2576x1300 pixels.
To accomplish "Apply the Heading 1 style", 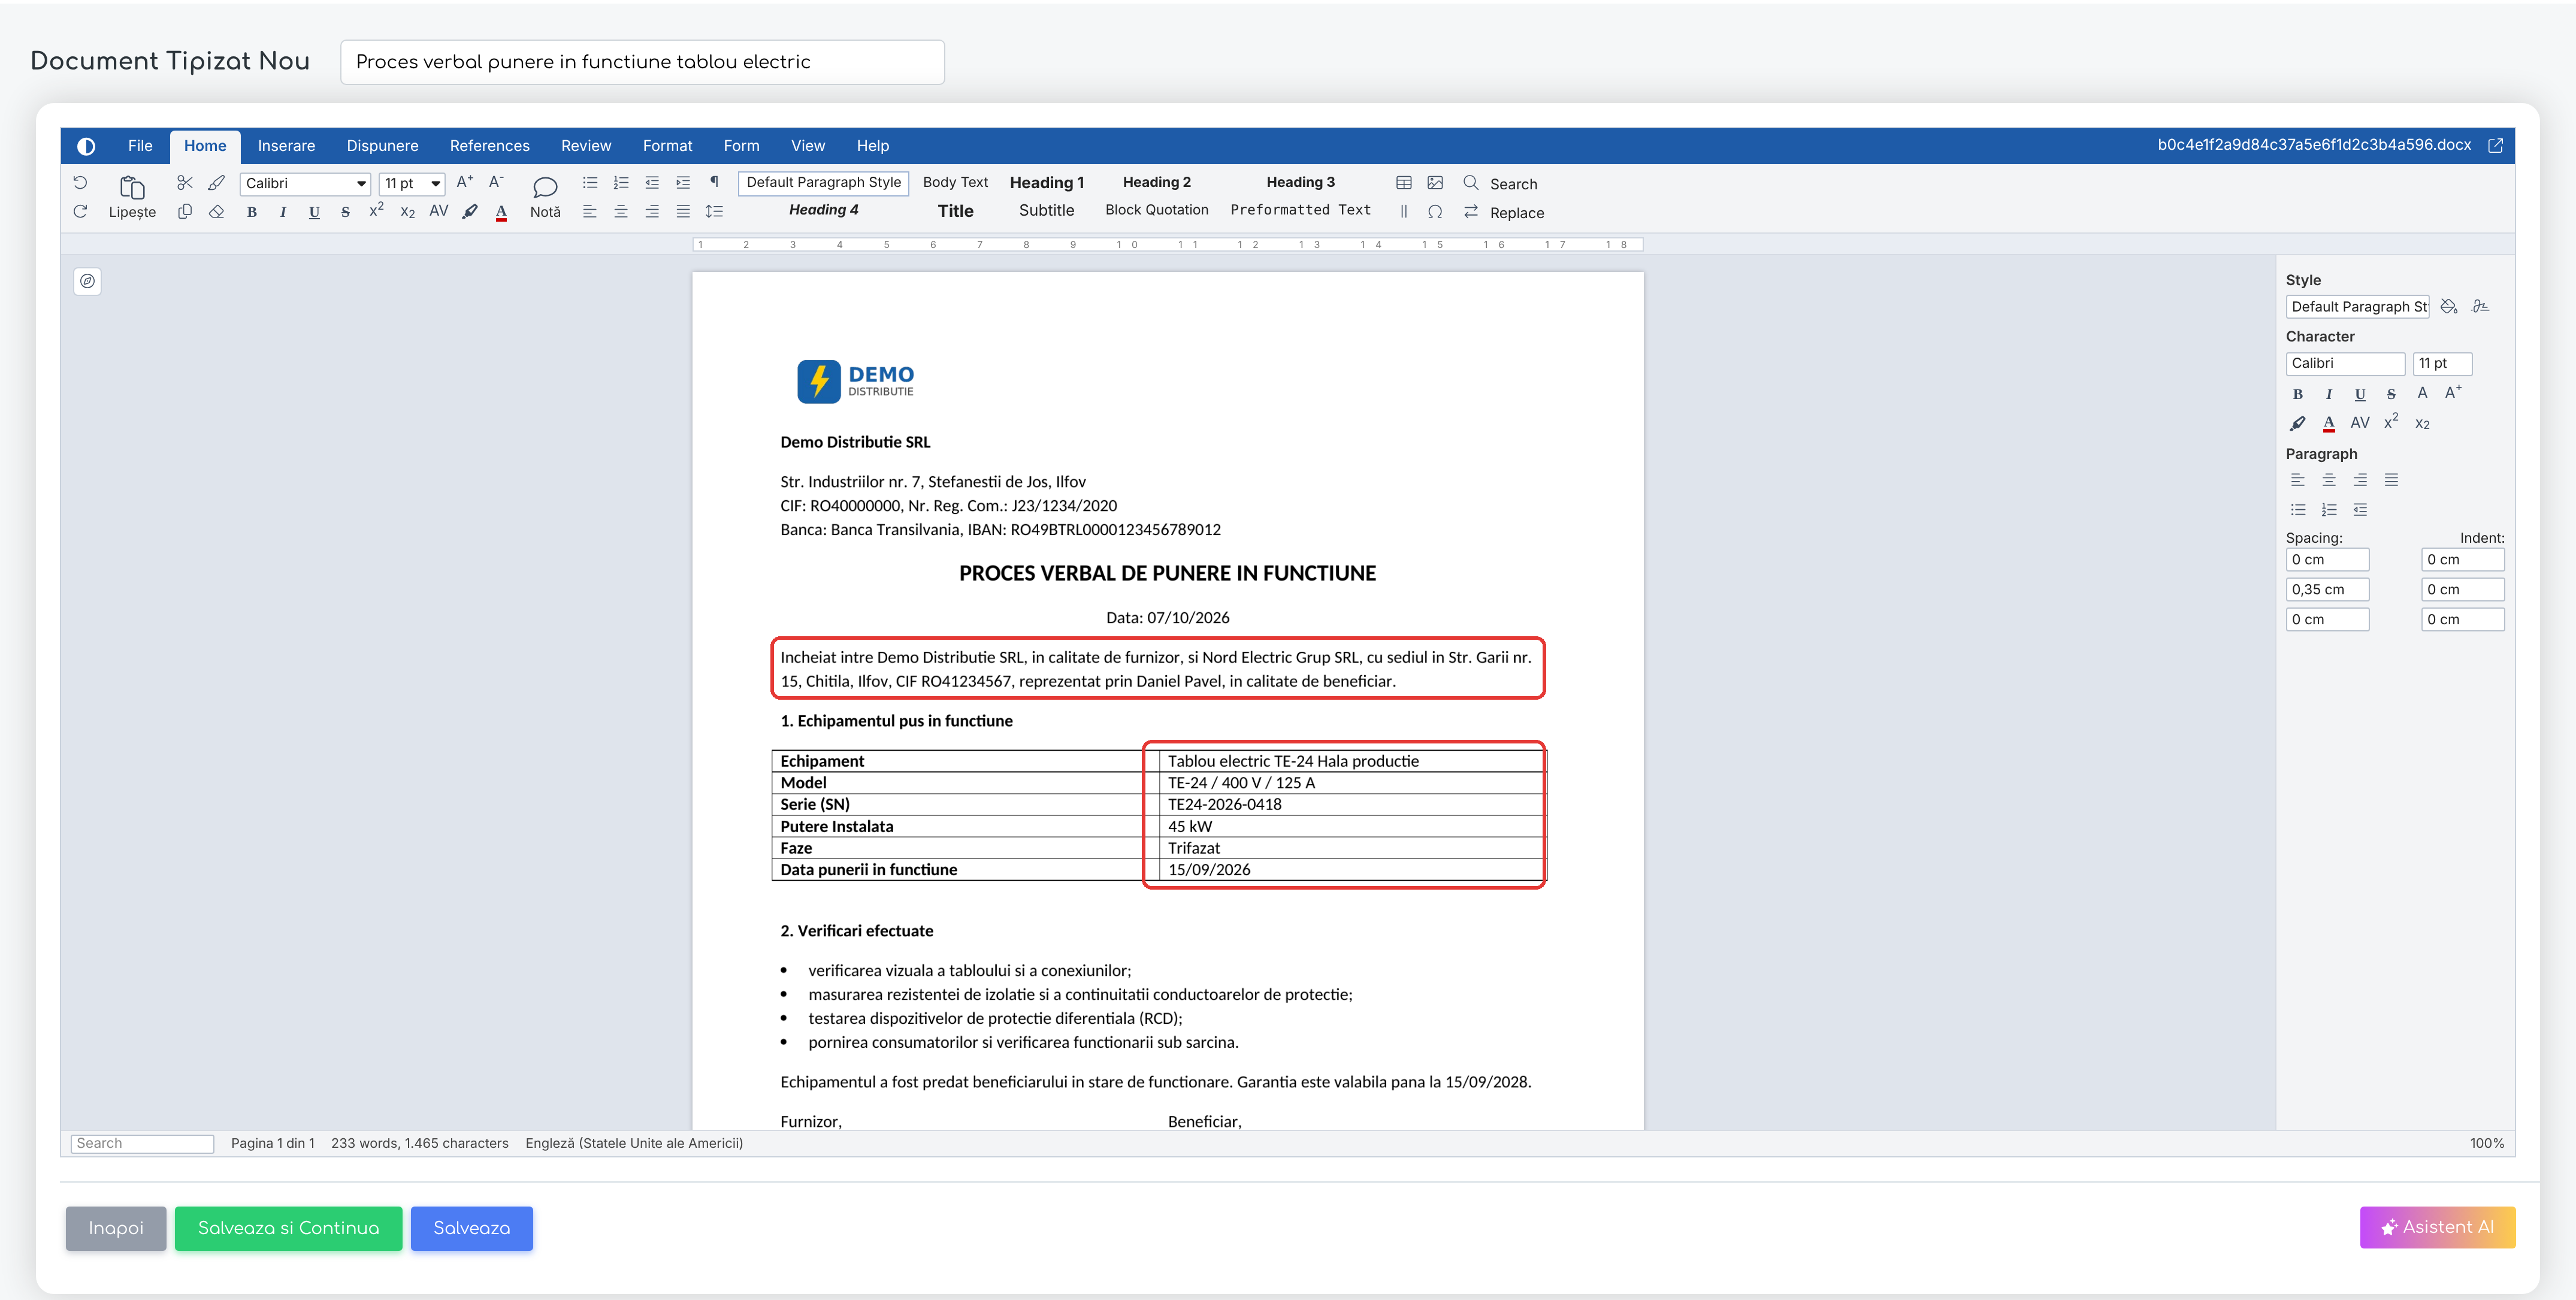I will [1046, 182].
